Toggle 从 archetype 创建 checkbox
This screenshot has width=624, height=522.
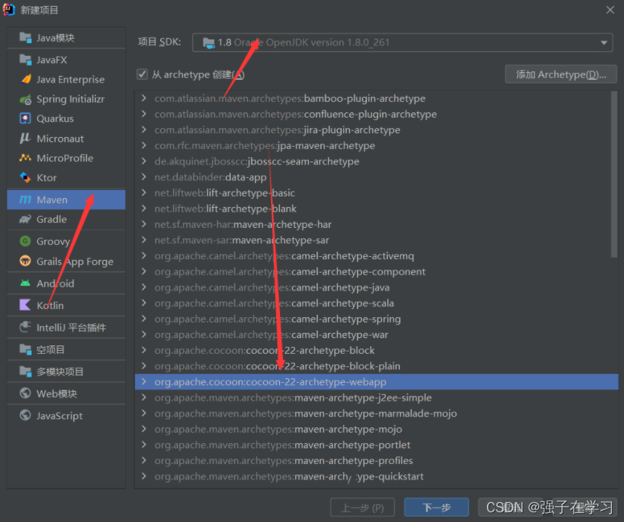[142, 74]
